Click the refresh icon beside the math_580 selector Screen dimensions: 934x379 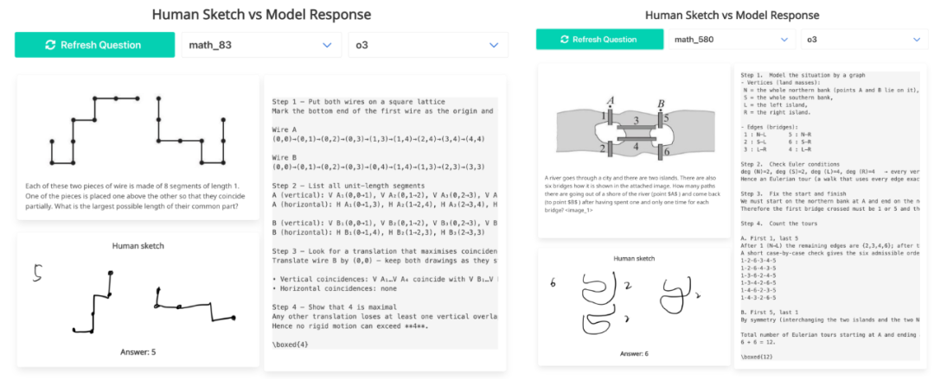566,39
